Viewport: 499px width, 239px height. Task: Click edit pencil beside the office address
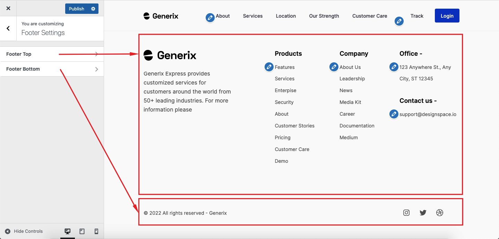click(x=394, y=67)
